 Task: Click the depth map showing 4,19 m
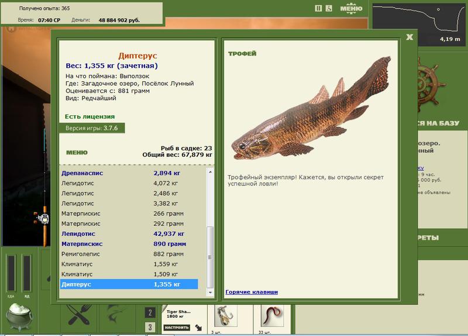tap(418, 24)
